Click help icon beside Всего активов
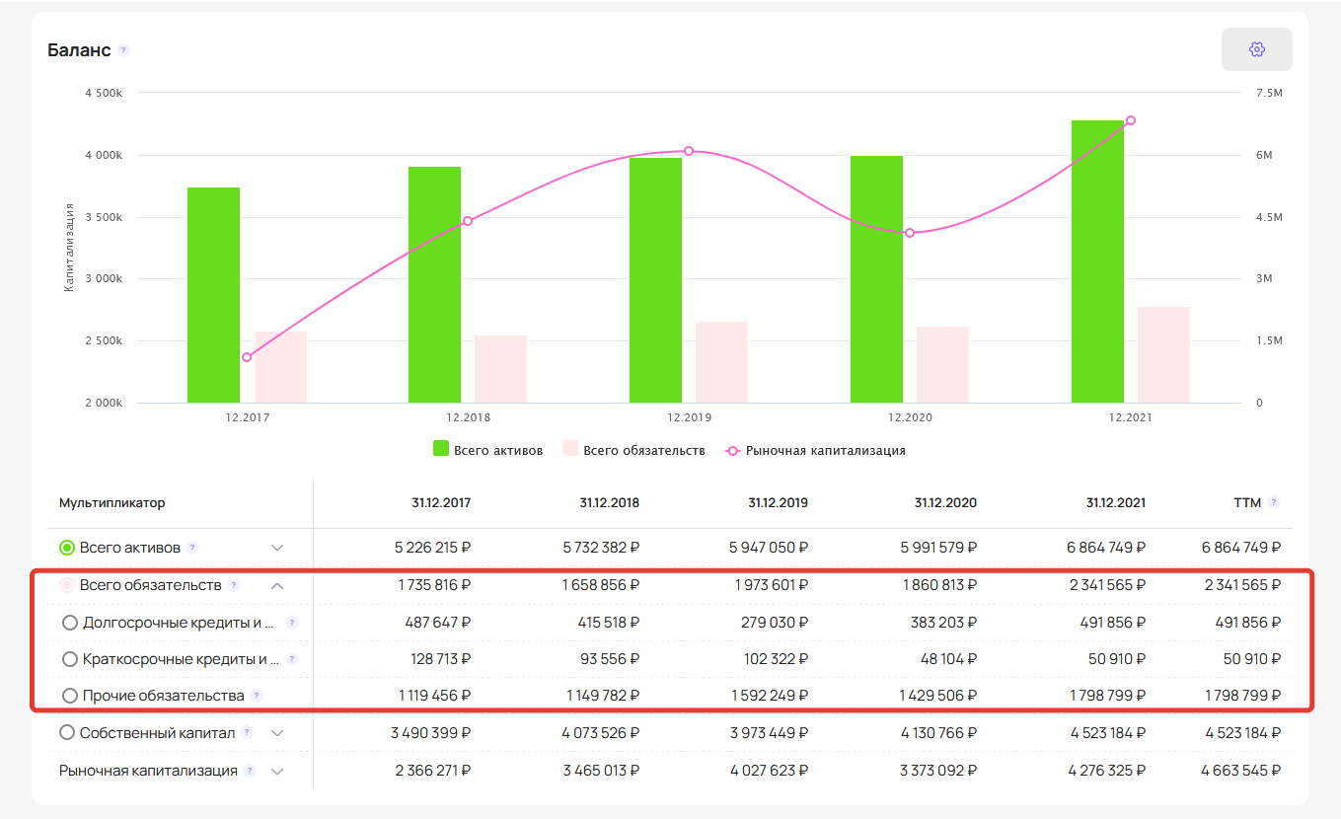 click(193, 548)
